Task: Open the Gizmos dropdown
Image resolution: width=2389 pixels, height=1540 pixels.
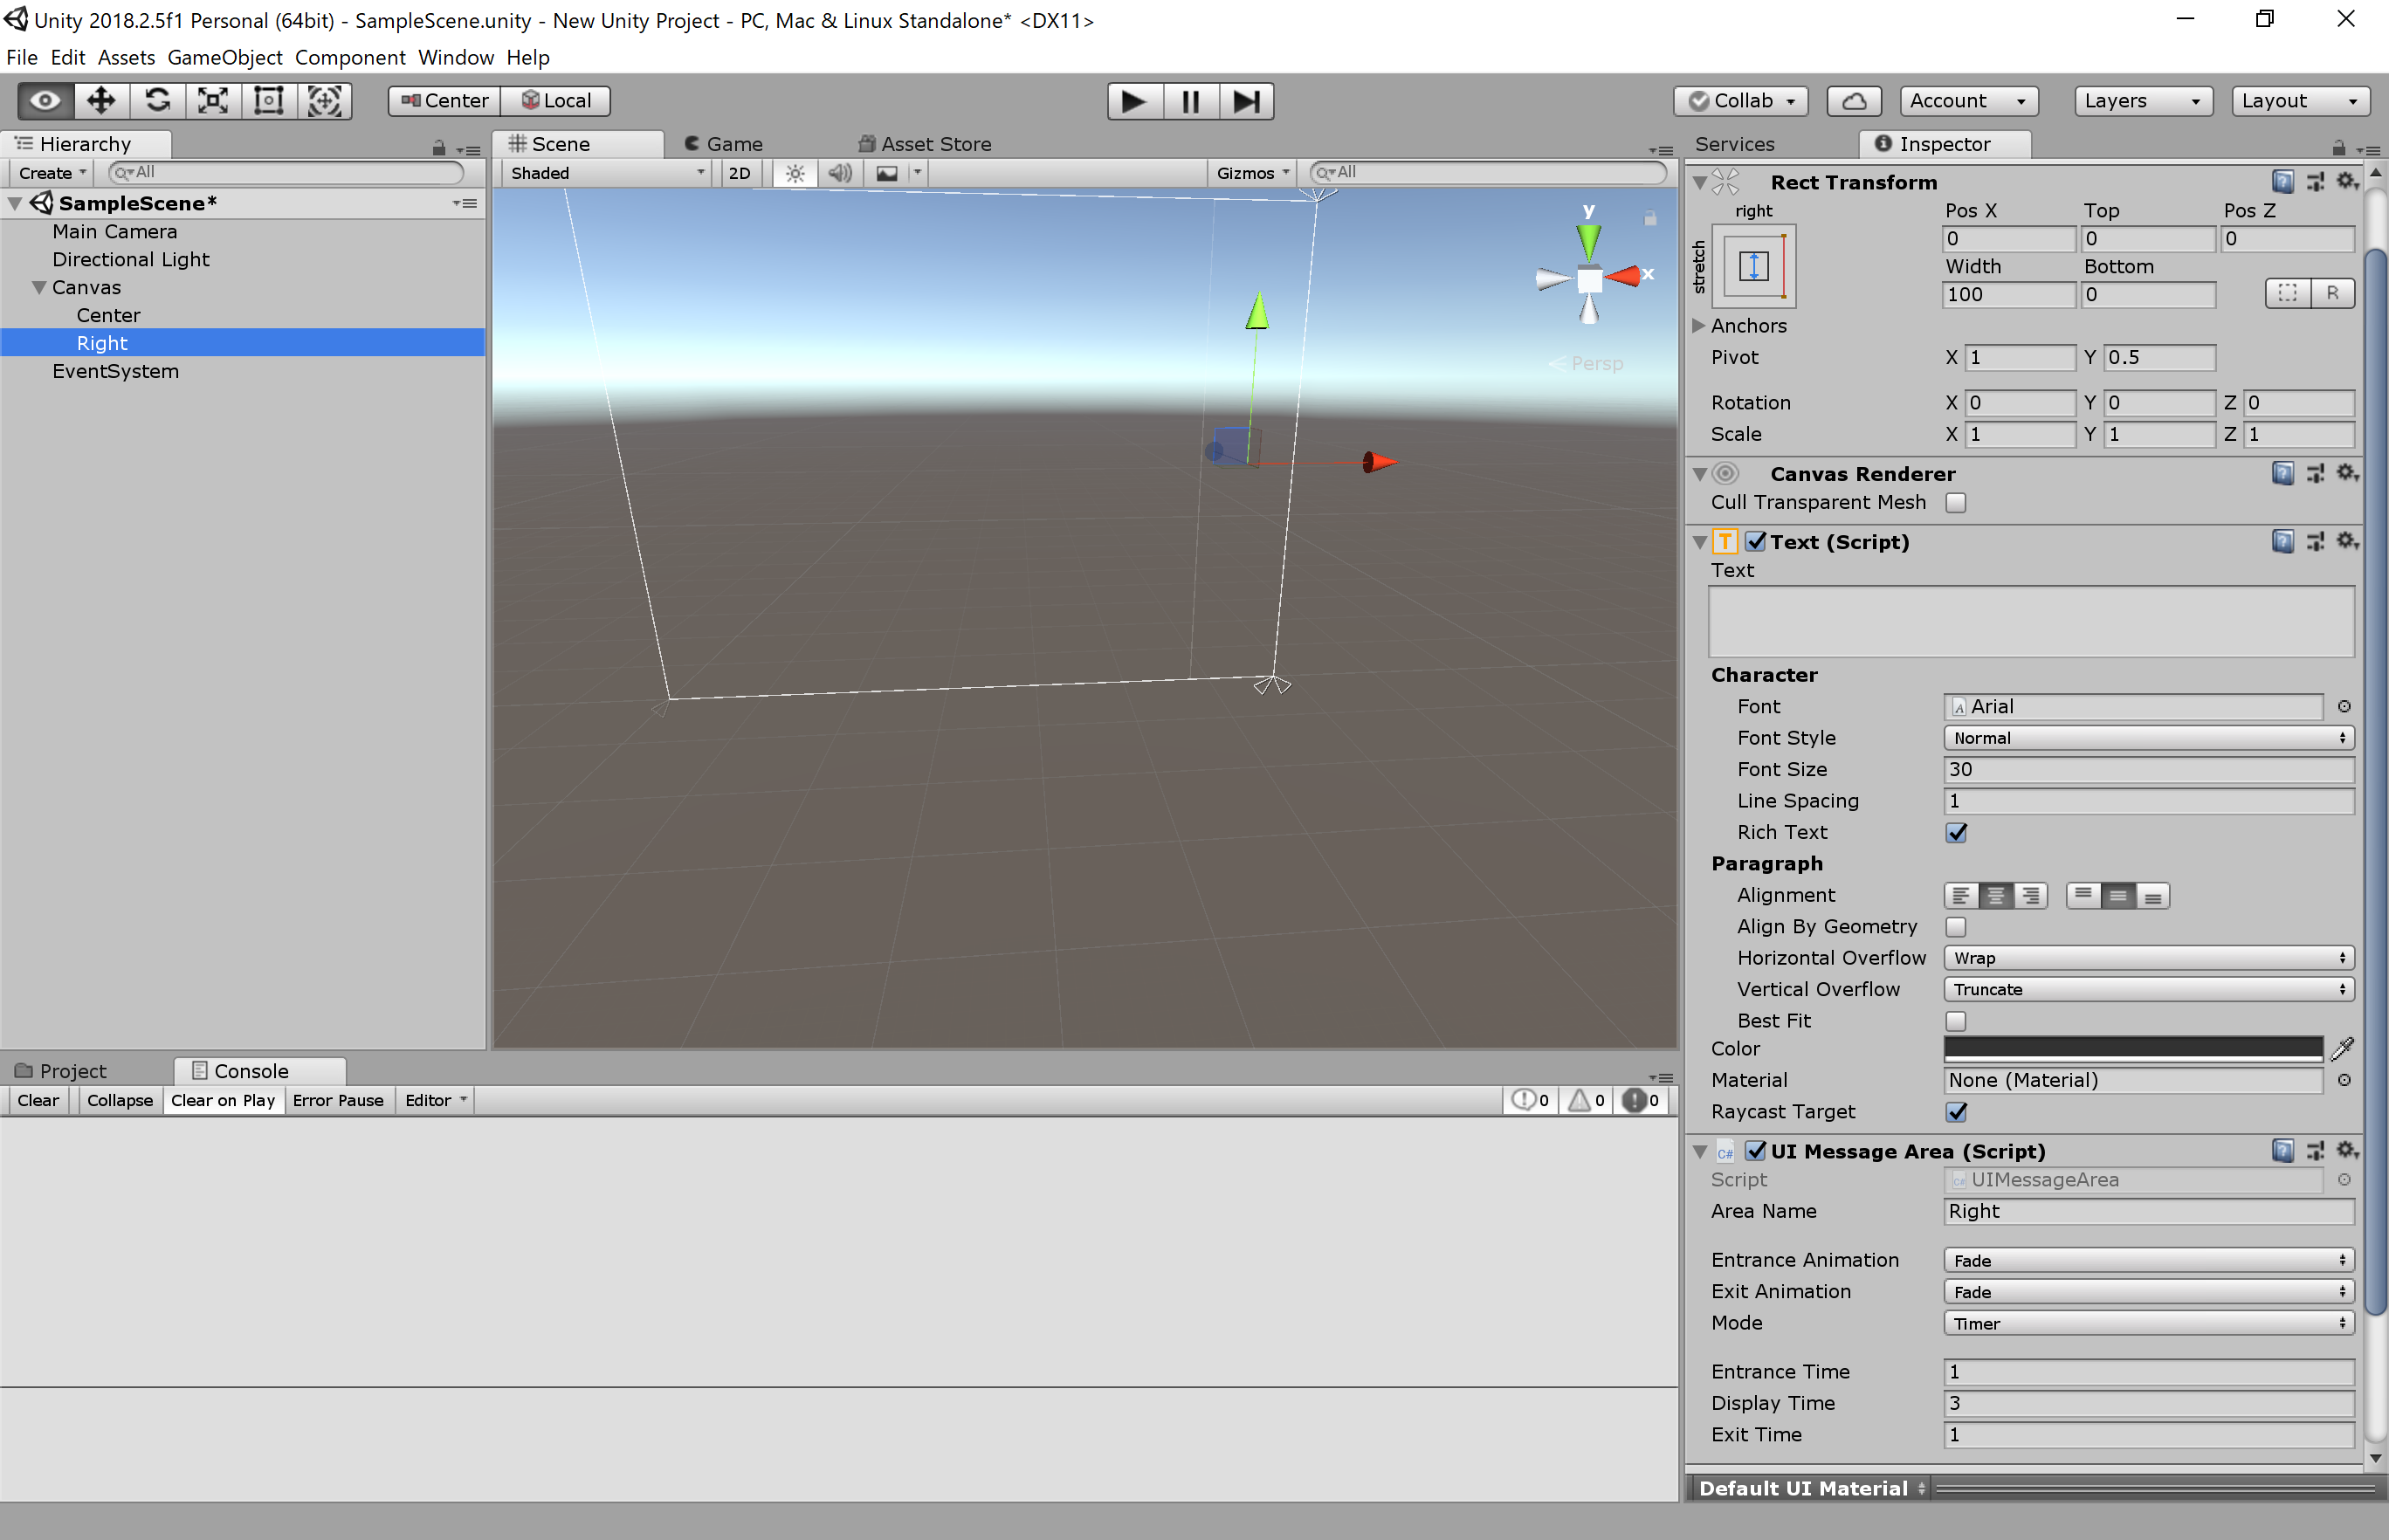Action: (x=1253, y=173)
